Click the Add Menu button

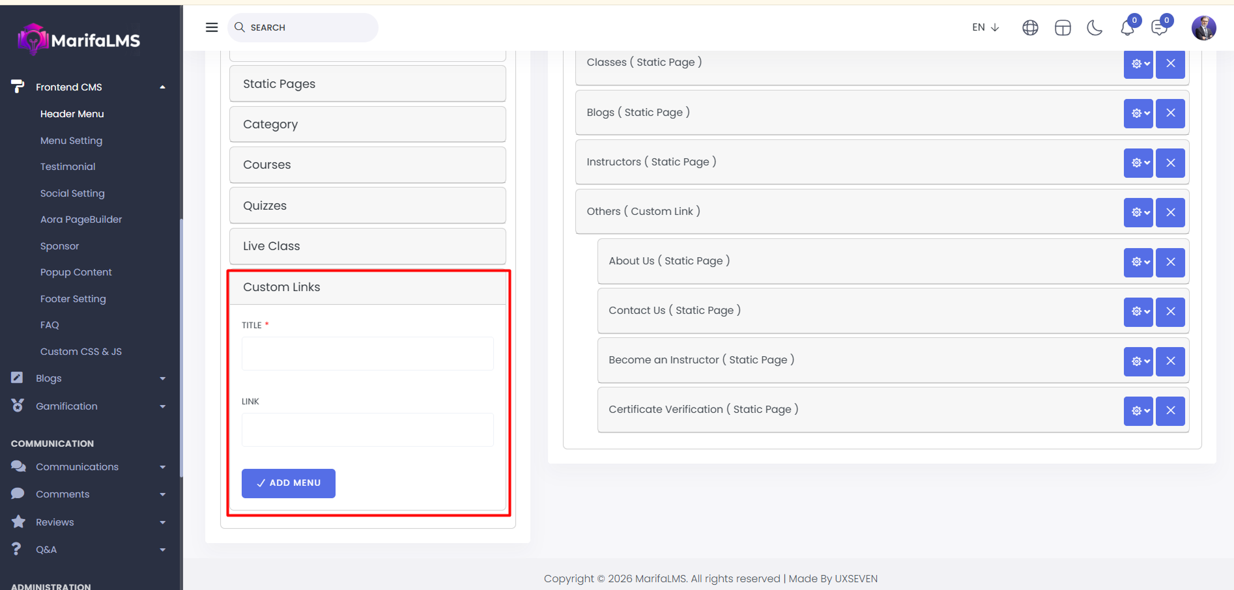288,483
